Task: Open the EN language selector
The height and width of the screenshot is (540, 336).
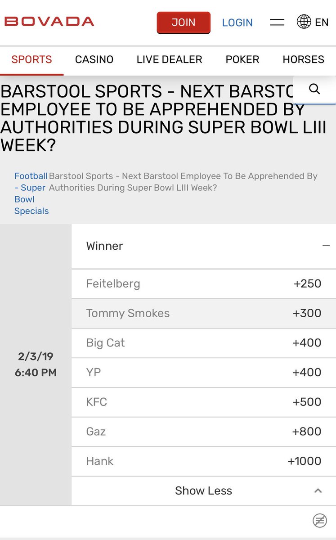Action: 322,22
